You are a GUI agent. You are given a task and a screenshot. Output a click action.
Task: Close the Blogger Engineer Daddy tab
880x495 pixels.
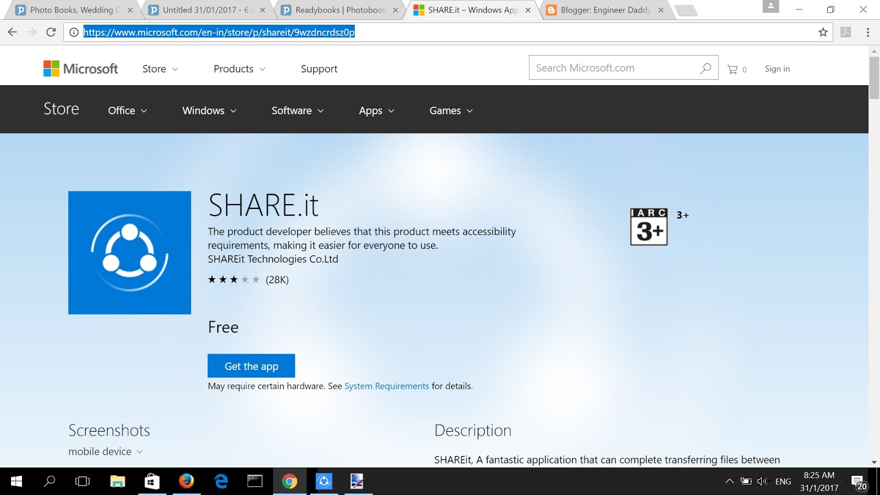coord(661,10)
